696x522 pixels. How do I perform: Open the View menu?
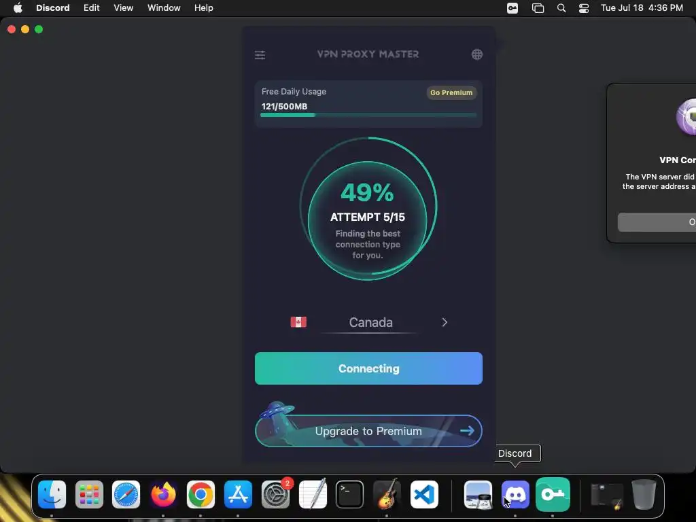pyautogui.click(x=124, y=8)
